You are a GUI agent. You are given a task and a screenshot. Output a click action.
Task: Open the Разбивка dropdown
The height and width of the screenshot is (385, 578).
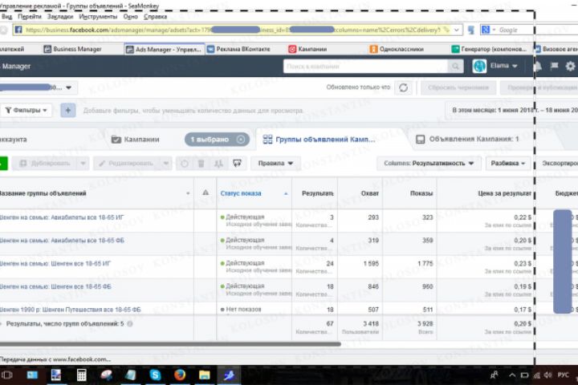tap(507, 163)
